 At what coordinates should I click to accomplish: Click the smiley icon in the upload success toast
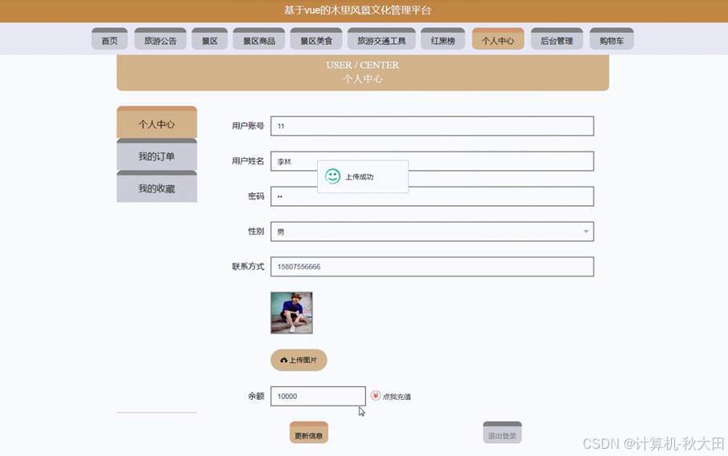pyautogui.click(x=332, y=176)
